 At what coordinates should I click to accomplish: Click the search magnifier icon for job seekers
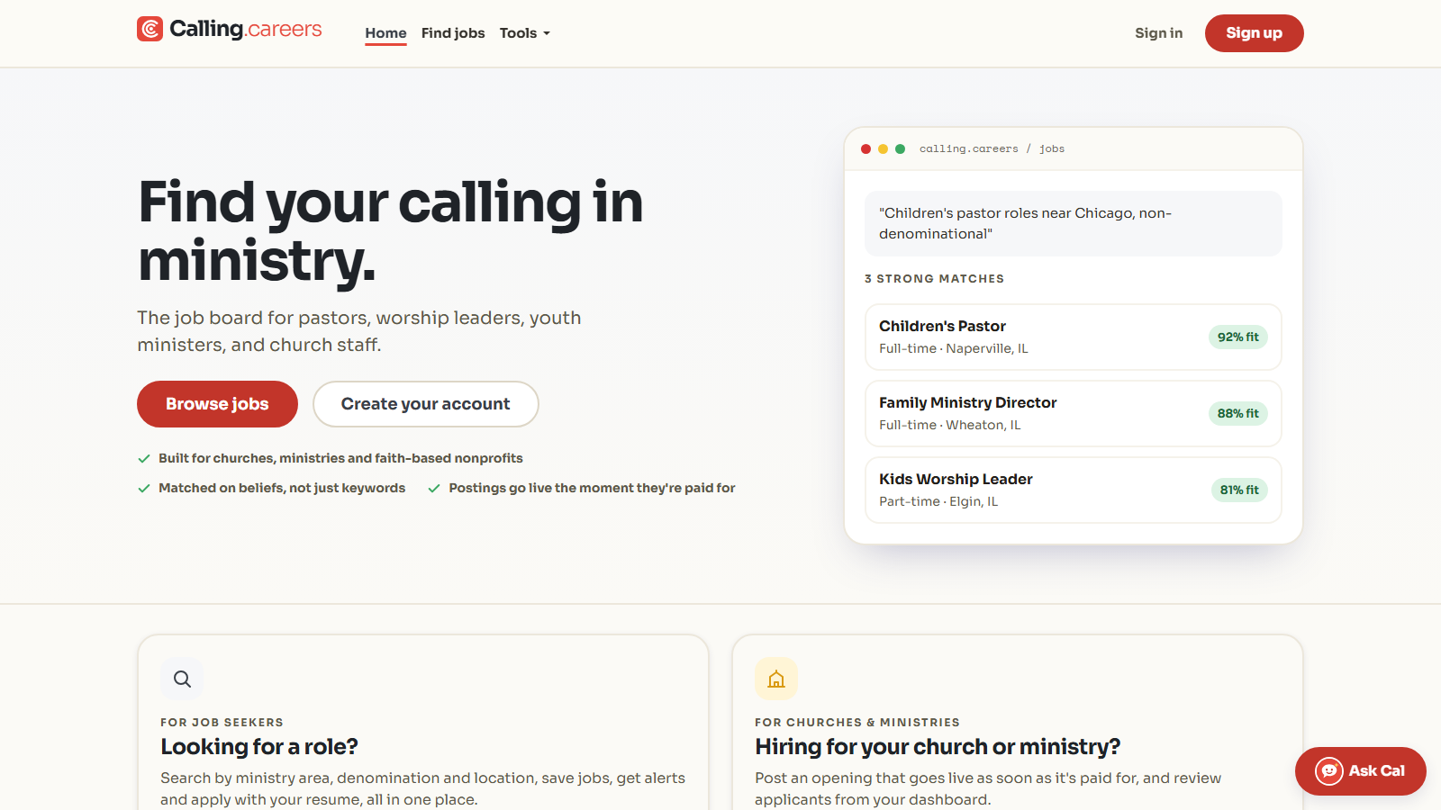pos(182,679)
